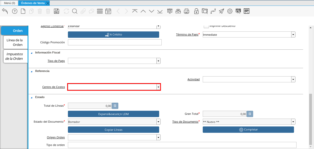Open the Origen Orden dropdown arrow
314x149 pixels.
(158, 137)
